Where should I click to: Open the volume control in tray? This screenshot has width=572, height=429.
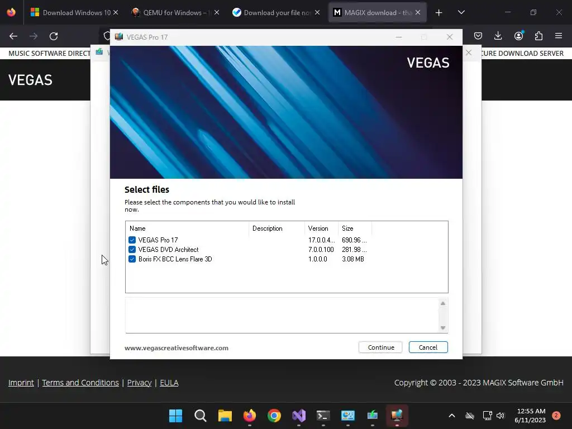click(x=500, y=416)
